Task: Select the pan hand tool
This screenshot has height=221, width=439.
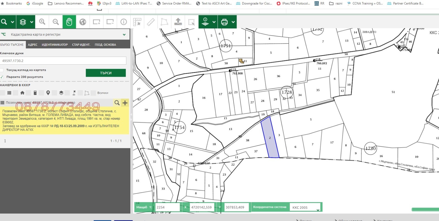Action: coord(69,22)
